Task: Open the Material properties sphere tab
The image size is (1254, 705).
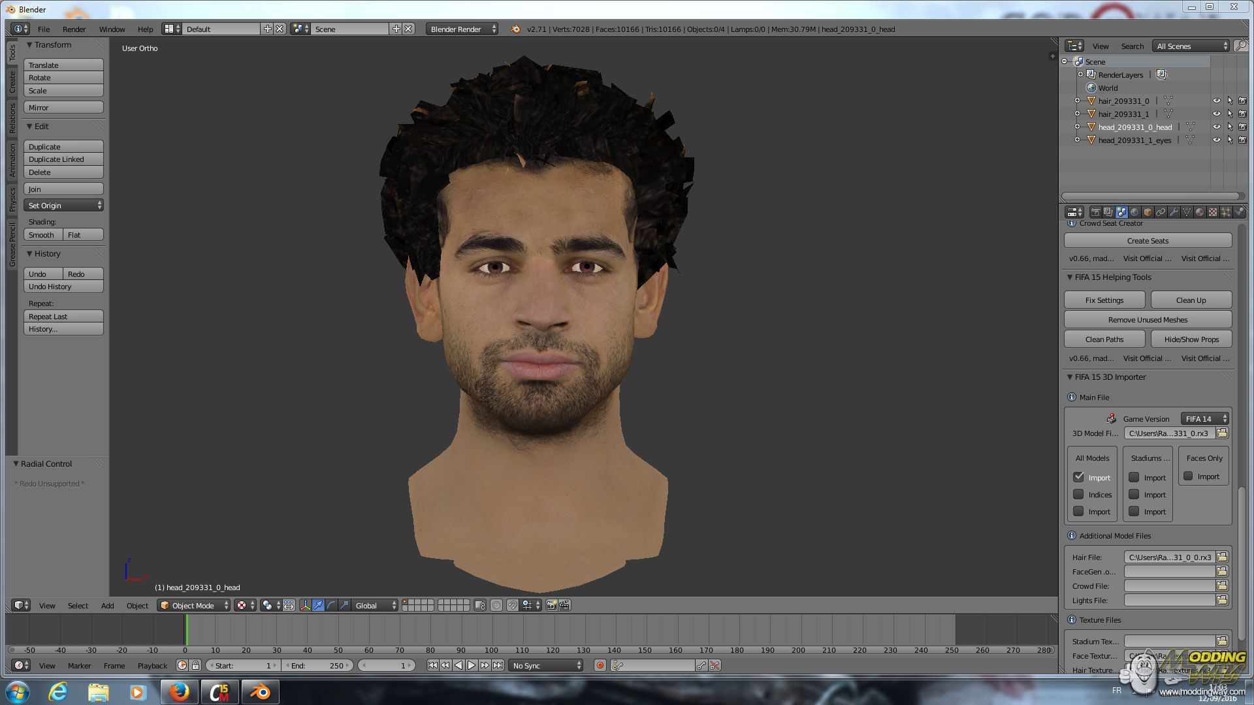Action: [x=1200, y=212]
